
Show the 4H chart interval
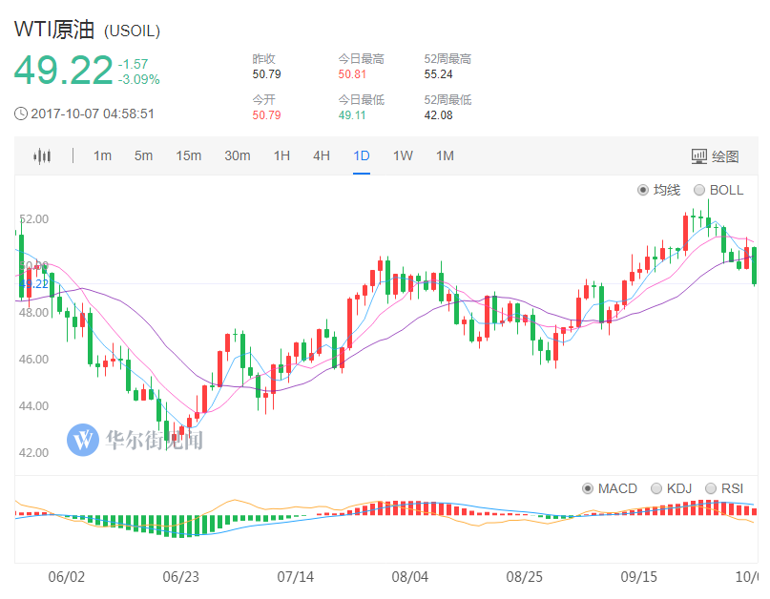pos(322,156)
